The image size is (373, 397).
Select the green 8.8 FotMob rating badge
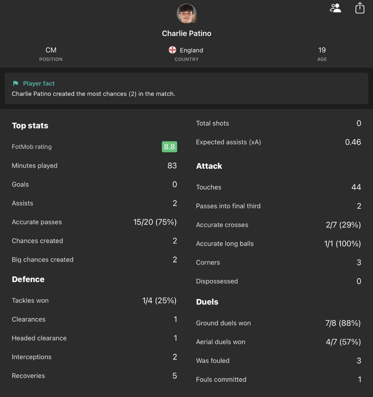(169, 147)
